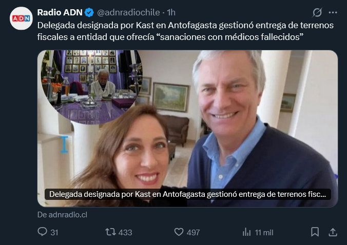
Task: Bookmark this tweet
Action: [315, 232]
